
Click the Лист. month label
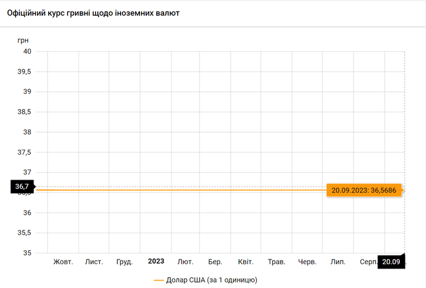[94, 262]
